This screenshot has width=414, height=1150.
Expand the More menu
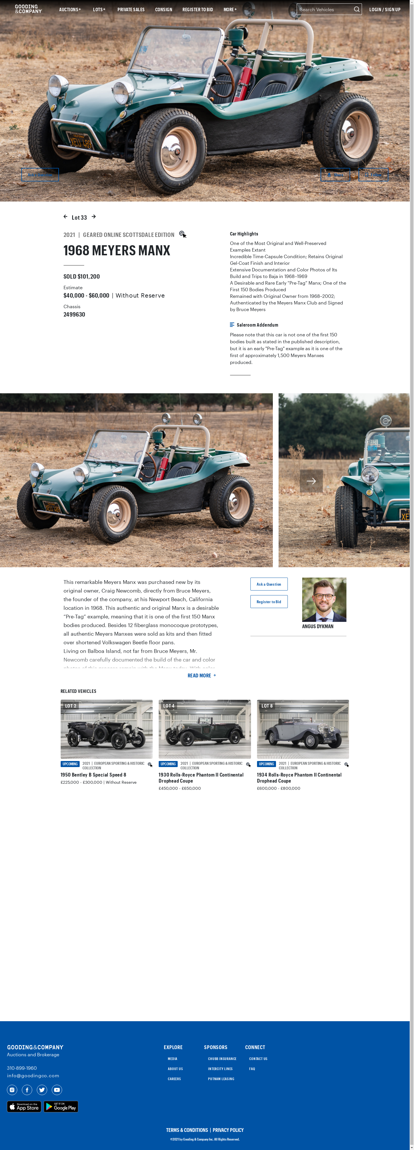[230, 9]
